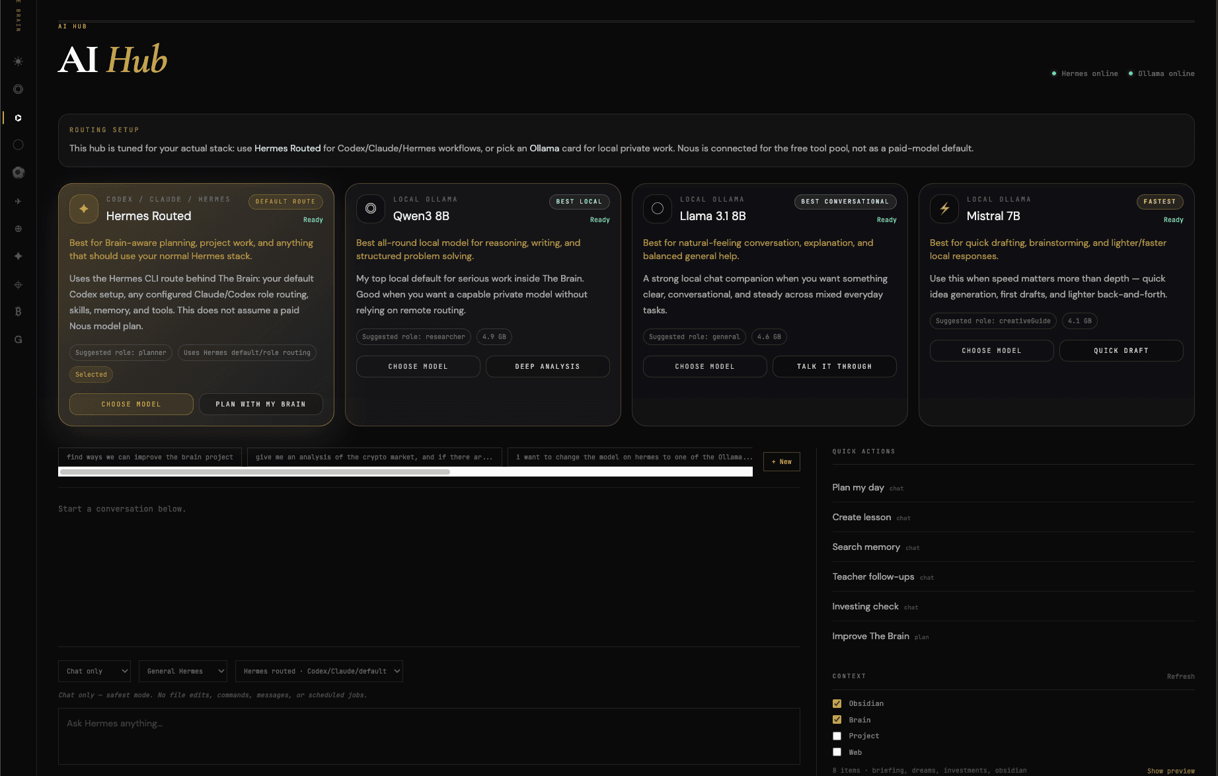Viewport: 1218px width, 776px height.
Task: Select the G letter sidebar icon
Action: [19, 340]
